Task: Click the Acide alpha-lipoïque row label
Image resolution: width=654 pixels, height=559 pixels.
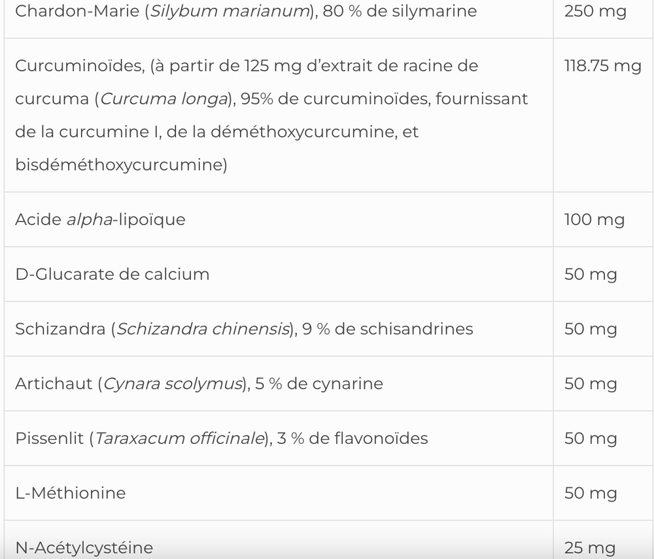Action: click(100, 220)
